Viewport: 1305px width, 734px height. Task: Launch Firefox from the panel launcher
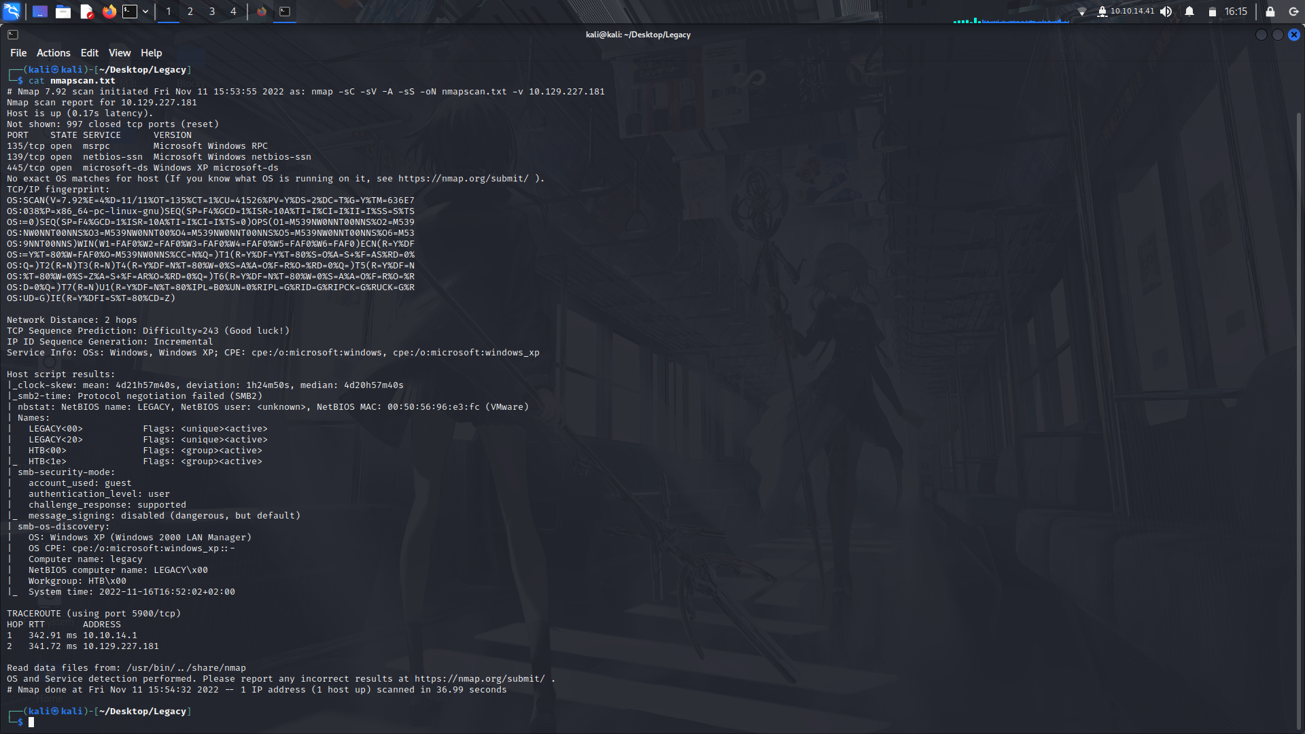coord(109,12)
